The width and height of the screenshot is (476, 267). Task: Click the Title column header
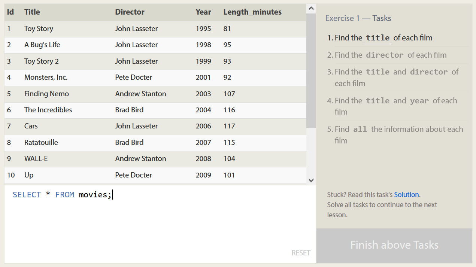32,12
